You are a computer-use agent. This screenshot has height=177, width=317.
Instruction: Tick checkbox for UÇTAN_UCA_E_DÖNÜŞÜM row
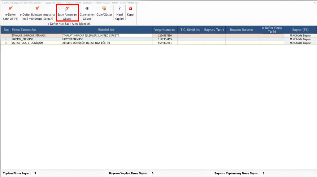point(6,43)
